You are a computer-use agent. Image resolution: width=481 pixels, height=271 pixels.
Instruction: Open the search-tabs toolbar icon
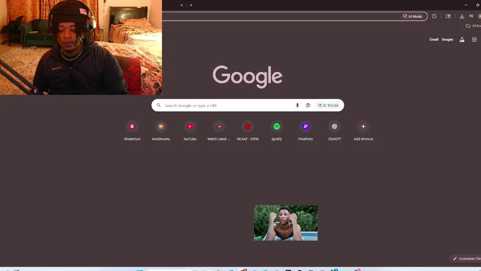pyautogui.click(x=448, y=16)
